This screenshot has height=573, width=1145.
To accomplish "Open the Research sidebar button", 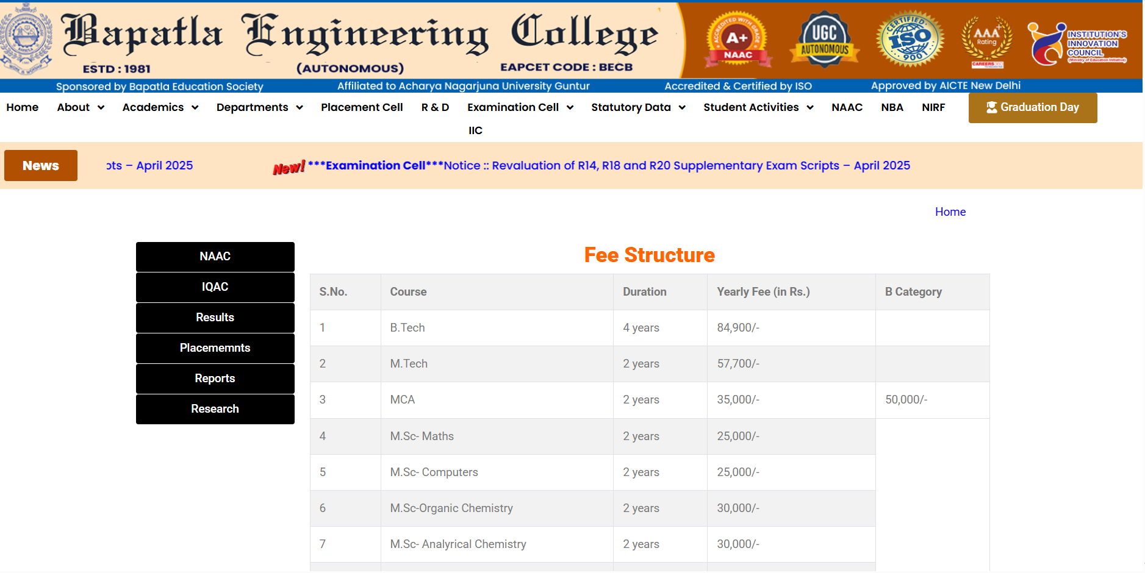I will pyautogui.click(x=215, y=409).
